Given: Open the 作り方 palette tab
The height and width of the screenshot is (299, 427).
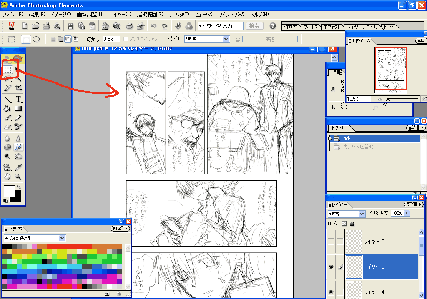Looking at the screenshot, I should pos(291,27).
